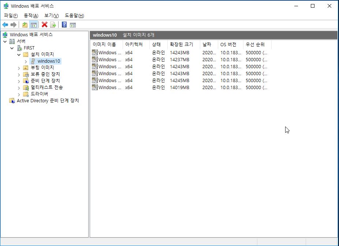Collapse the FIRST server node

point(12,48)
